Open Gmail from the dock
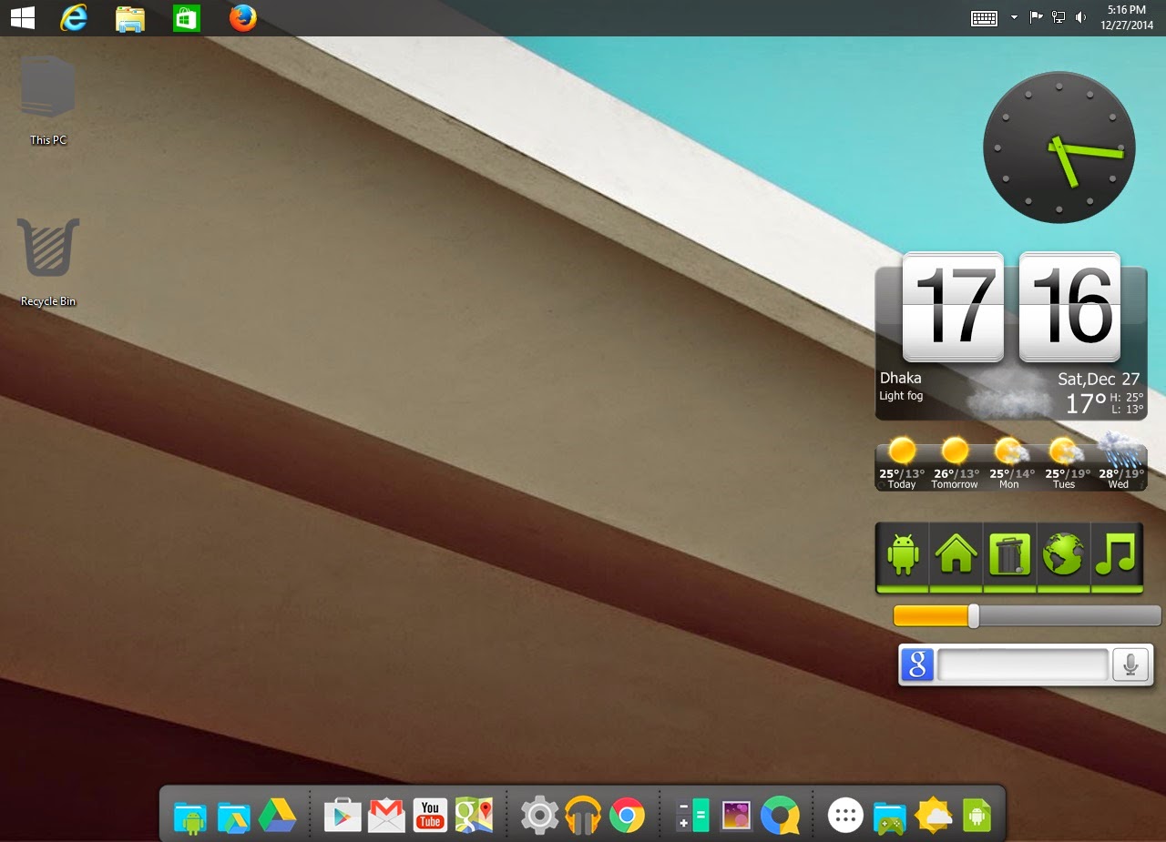Image resolution: width=1166 pixels, height=842 pixels. tap(386, 815)
